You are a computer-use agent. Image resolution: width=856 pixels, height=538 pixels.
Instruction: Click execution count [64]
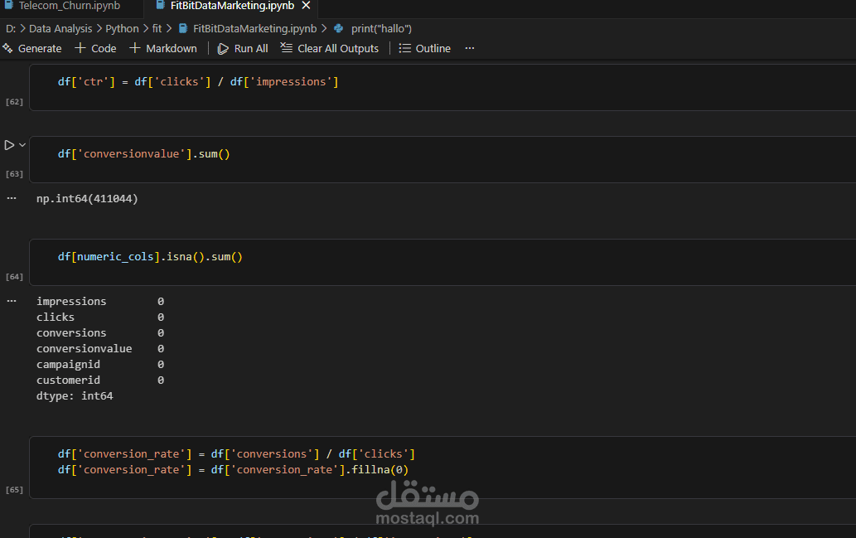(14, 277)
